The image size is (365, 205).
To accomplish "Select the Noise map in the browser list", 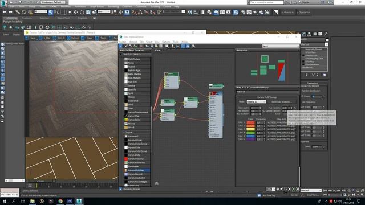I will [x=137, y=63].
